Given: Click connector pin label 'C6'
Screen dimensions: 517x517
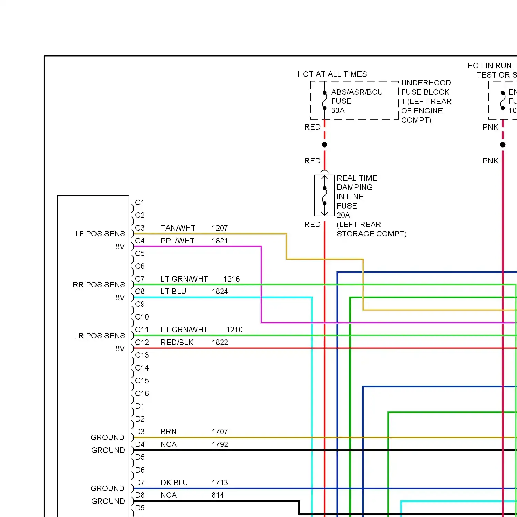Looking at the screenshot, I should click(140, 266).
